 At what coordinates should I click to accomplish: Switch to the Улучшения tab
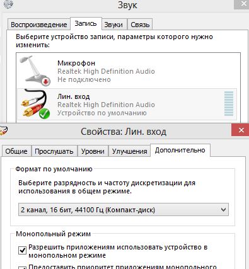129,151
